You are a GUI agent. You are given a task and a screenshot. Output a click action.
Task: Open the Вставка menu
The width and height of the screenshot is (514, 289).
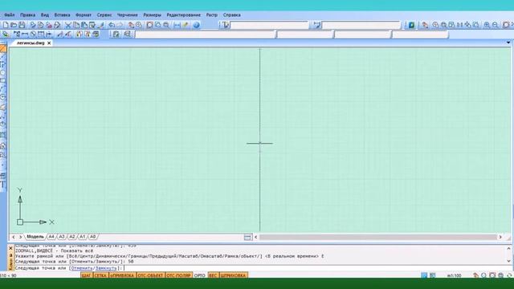(62, 15)
